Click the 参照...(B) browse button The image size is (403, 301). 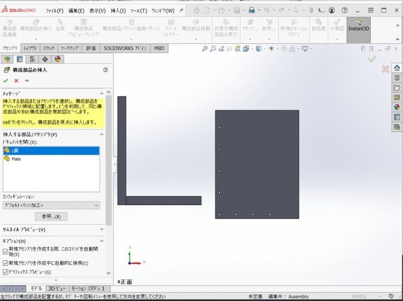pos(51,217)
